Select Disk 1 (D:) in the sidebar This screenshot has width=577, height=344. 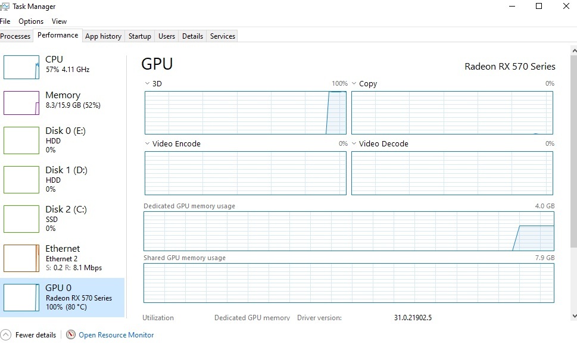[x=63, y=180]
